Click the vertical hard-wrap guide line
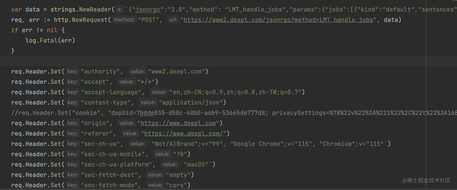The width and height of the screenshot is (457, 190). click(x=426, y=91)
